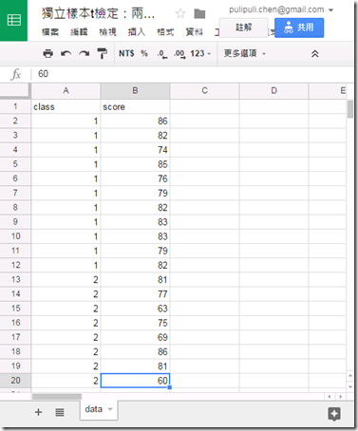
Task: Open the 123 number format dropdown
Action: pos(200,53)
